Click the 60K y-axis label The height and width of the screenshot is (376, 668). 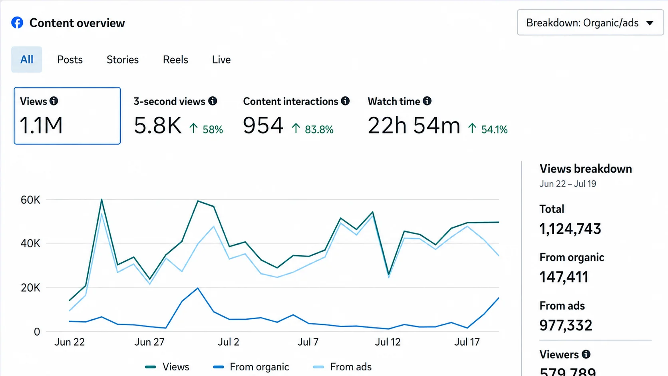click(30, 200)
